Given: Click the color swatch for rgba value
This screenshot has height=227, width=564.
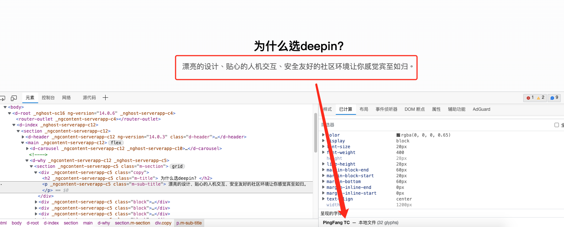Looking at the screenshot, I should tap(398, 135).
